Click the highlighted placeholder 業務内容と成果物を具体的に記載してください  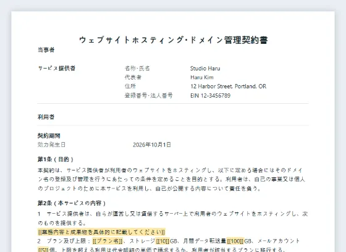[x=101, y=232]
